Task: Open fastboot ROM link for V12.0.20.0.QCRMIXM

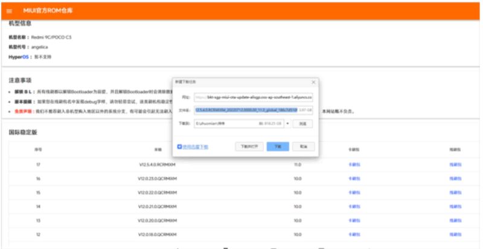Action: pos(455,221)
